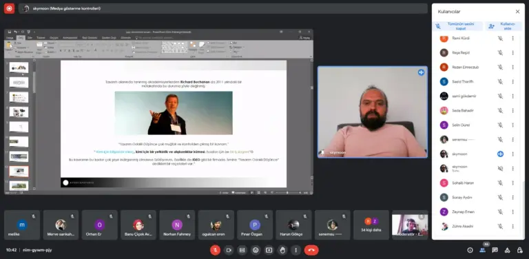Click mute icon next to Zeynep Emen
This screenshot has width=529, height=259.
500,211
